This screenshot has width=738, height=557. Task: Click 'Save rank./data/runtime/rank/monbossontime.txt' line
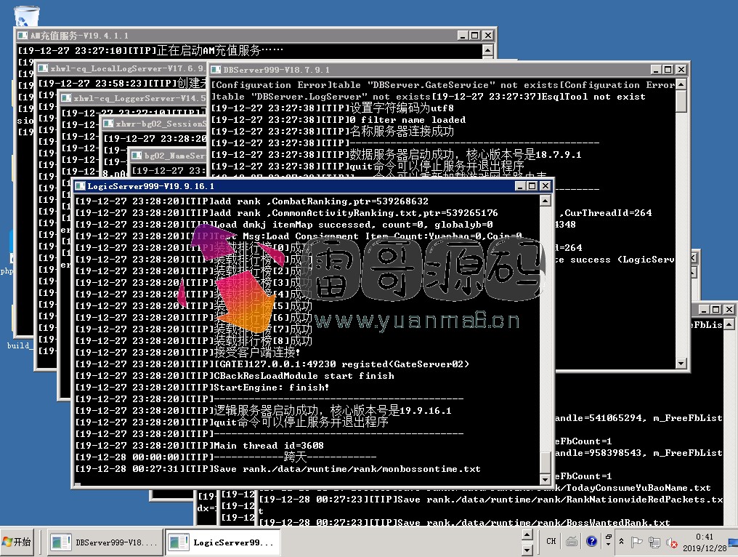(278, 469)
